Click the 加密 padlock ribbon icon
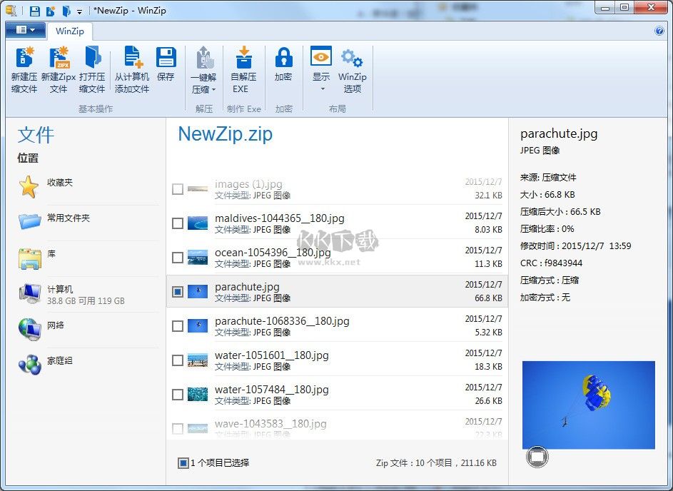 pos(284,58)
